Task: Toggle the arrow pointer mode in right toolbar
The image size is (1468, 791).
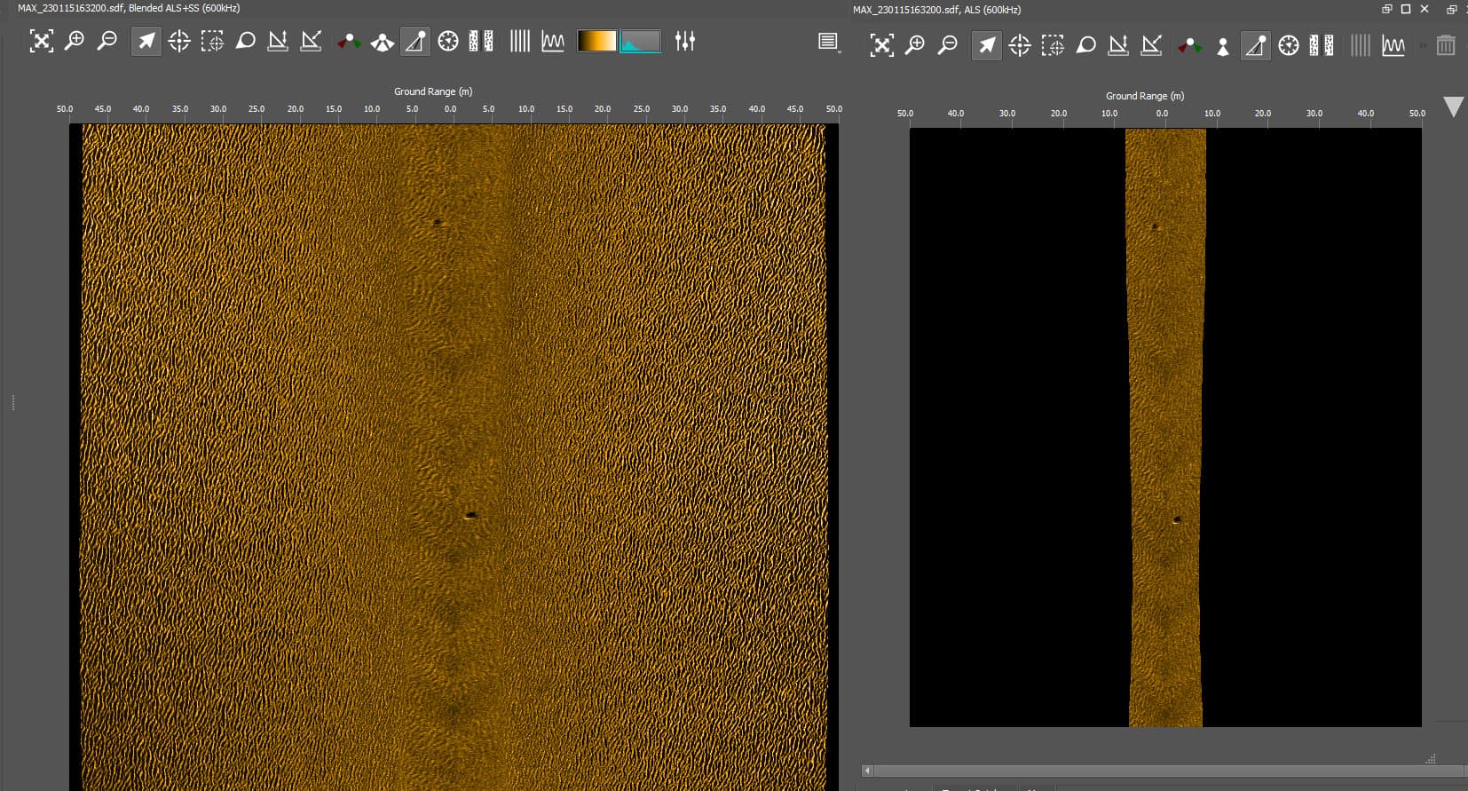Action: (x=986, y=45)
